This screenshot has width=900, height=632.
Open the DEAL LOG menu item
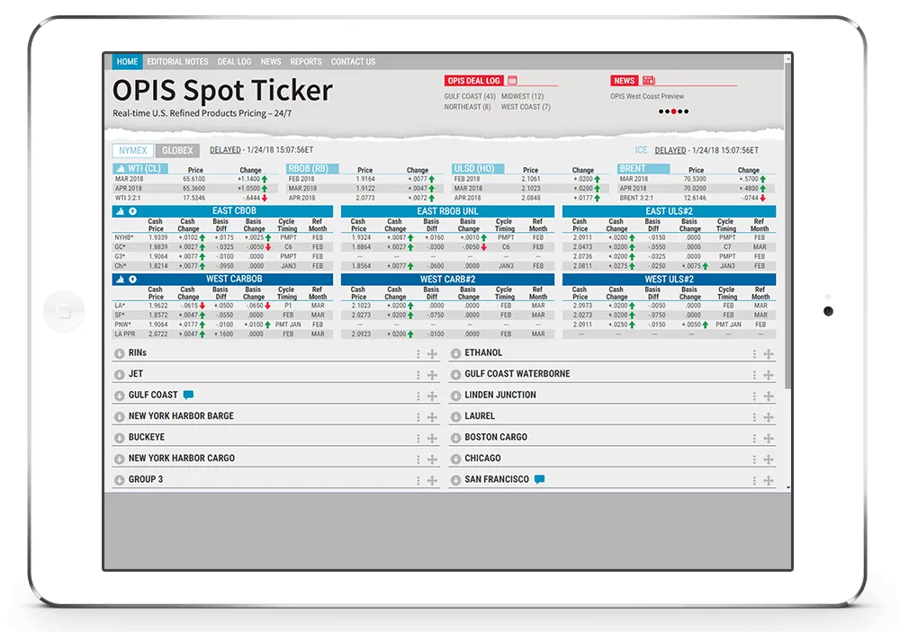tap(234, 61)
